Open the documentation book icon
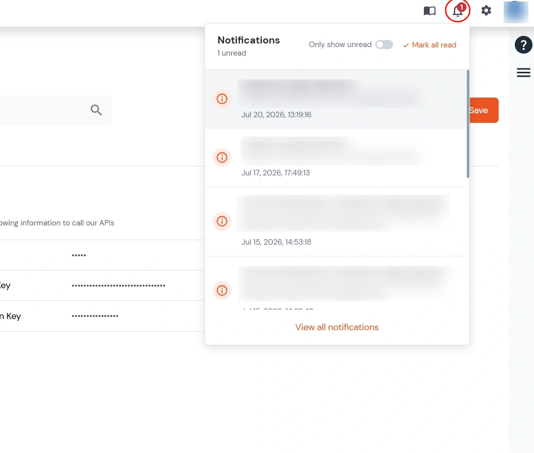This screenshot has width=534, height=453. (x=429, y=11)
